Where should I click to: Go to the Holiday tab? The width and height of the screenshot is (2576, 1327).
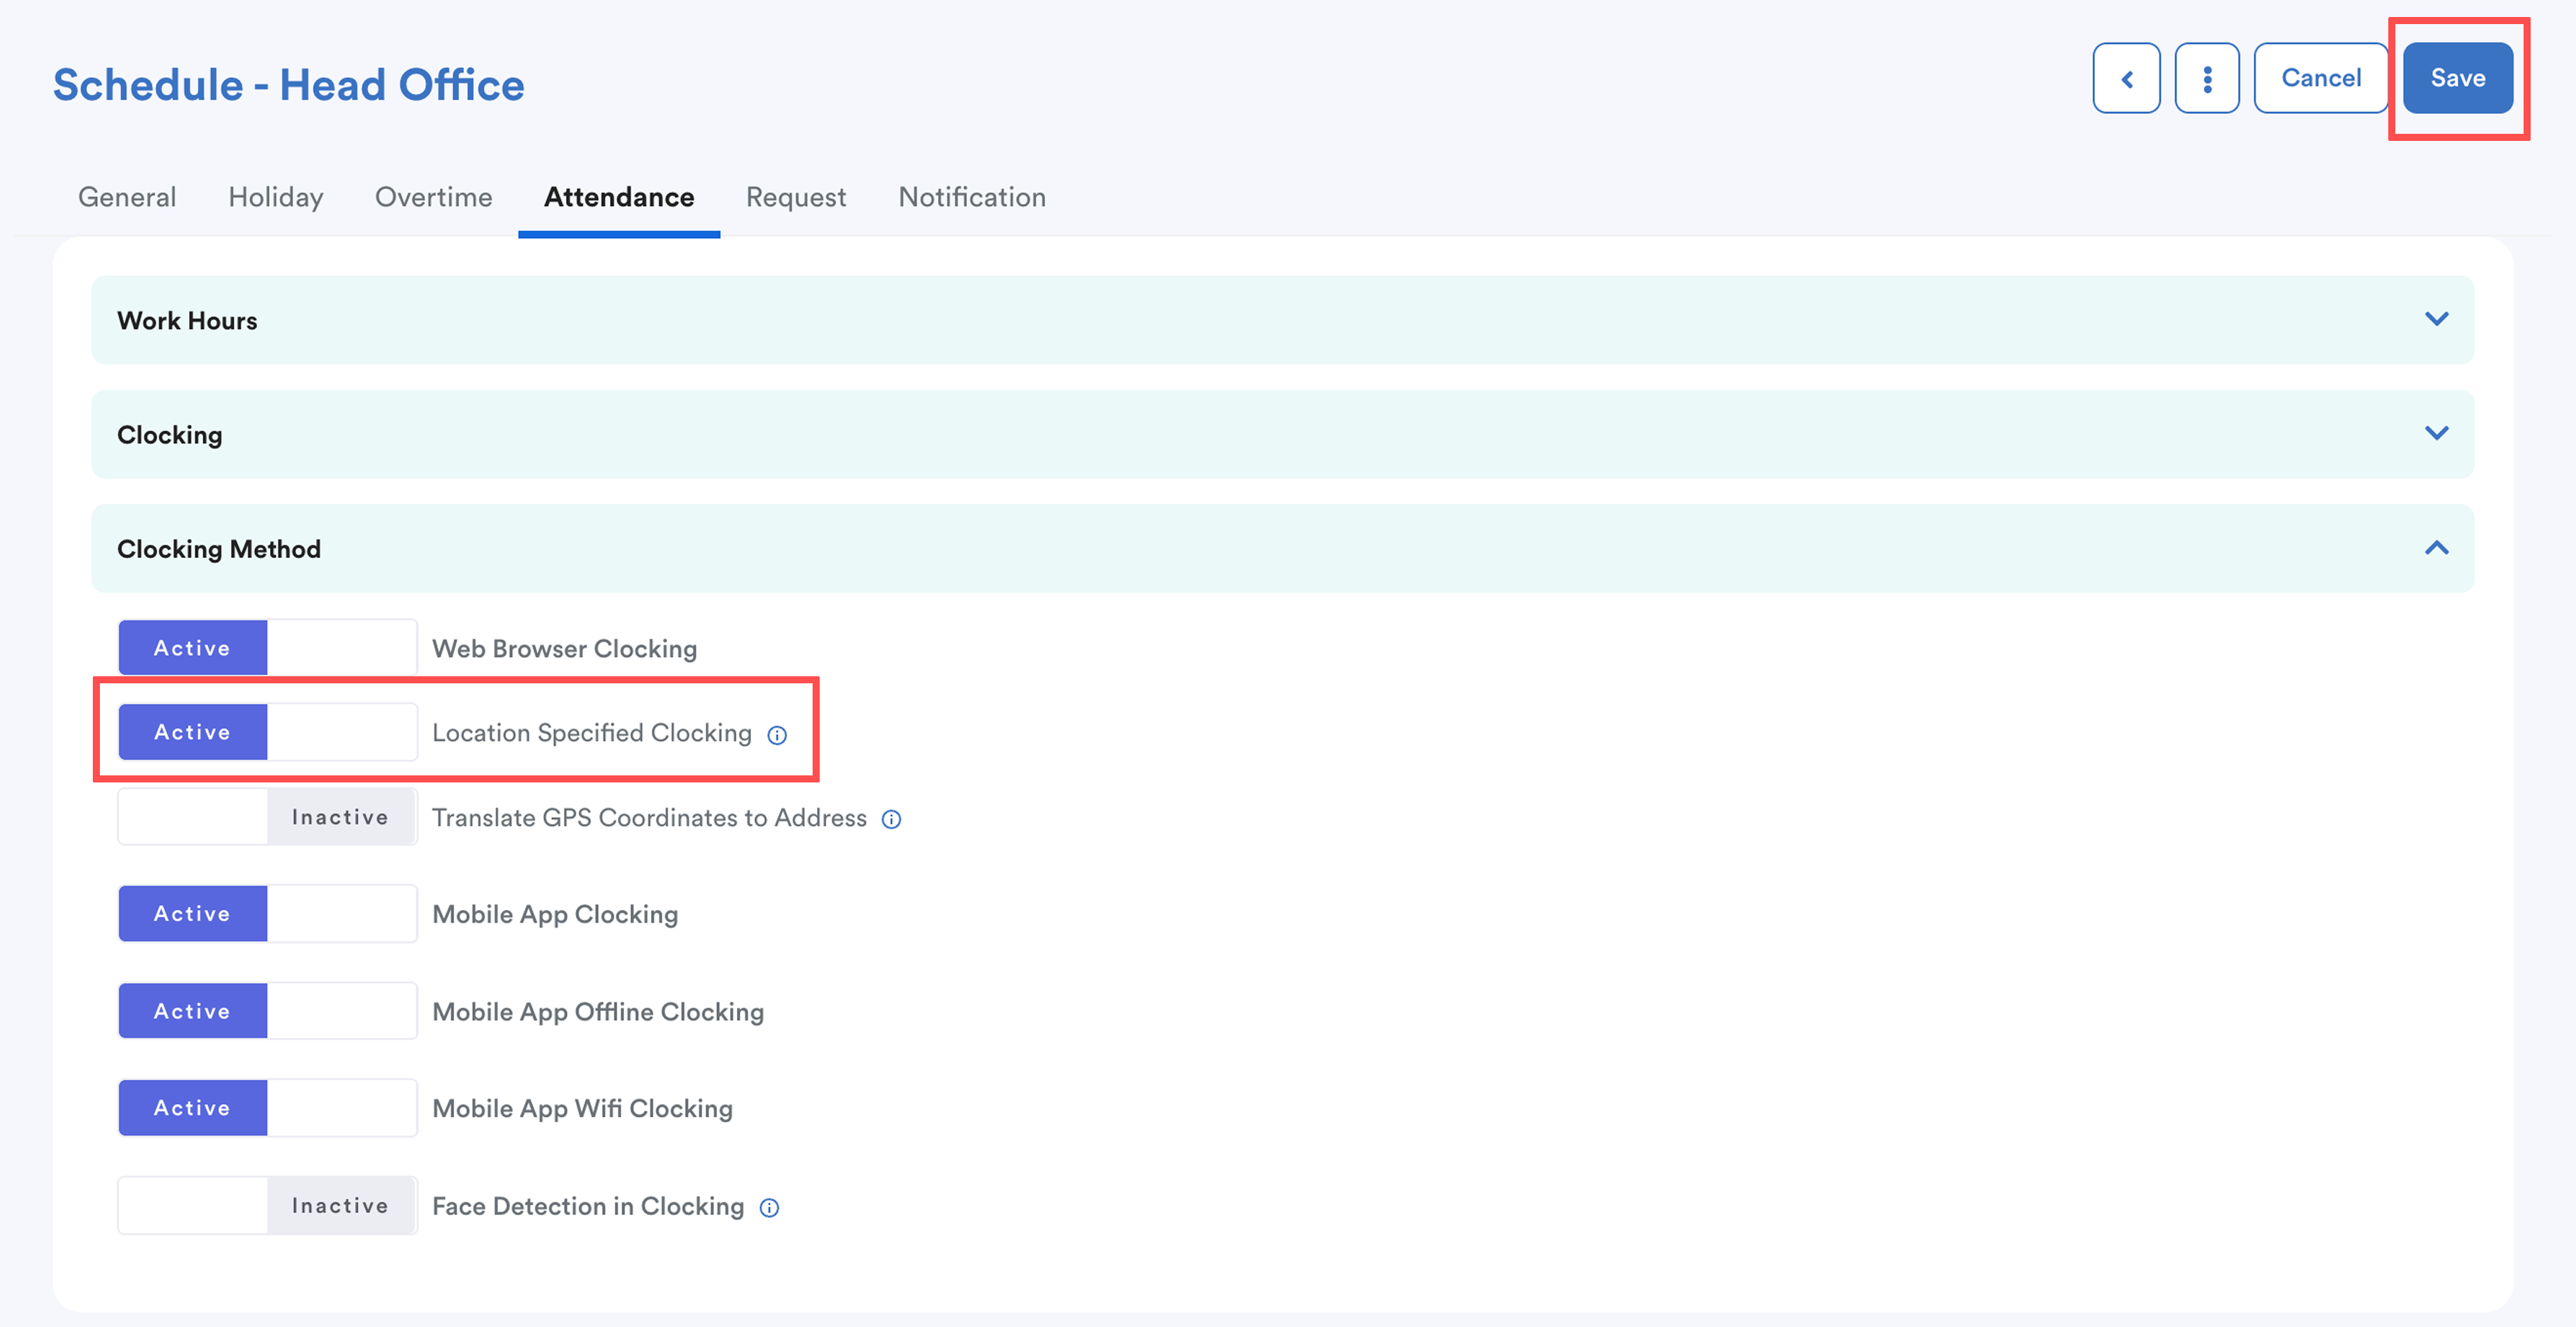pos(275,197)
